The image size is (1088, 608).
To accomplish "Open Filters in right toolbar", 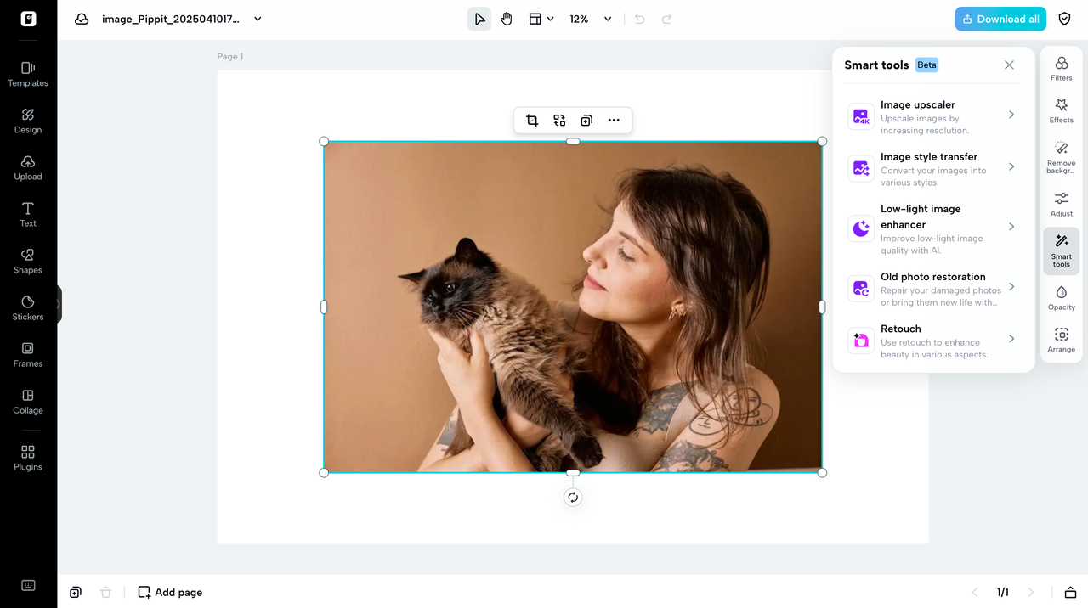I will tap(1062, 69).
